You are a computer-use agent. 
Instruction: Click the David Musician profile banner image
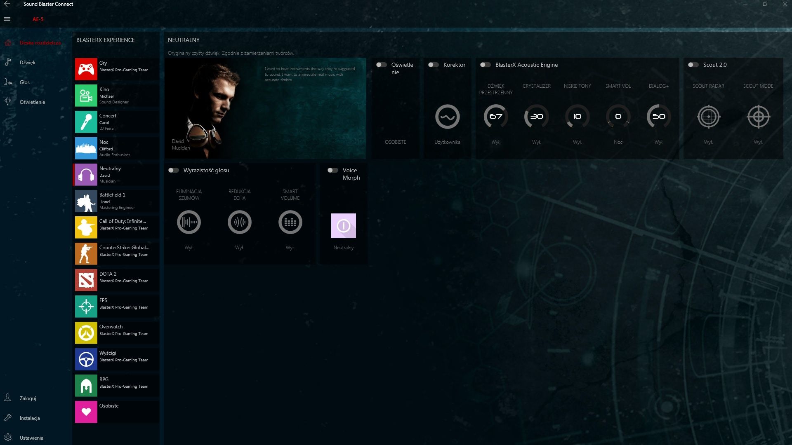(x=266, y=108)
